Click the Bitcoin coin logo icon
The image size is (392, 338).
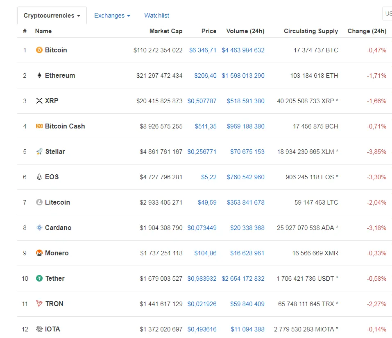pyautogui.click(x=39, y=50)
